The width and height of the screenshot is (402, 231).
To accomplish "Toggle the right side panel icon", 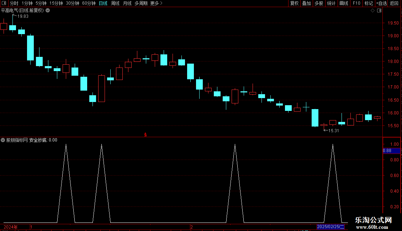I will (379, 11).
